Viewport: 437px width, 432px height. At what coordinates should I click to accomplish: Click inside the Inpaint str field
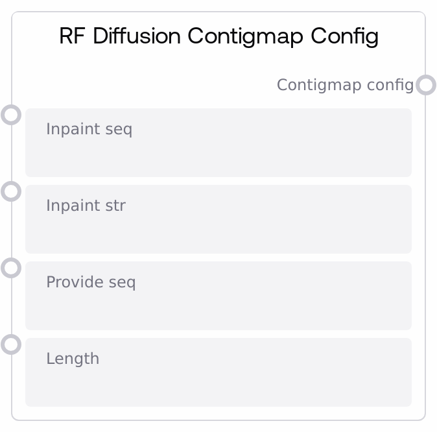pyautogui.click(x=218, y=229)
